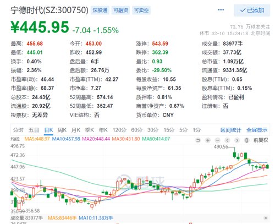Screen dimensions: 275x224
Task: Click the 均线 moving average label
Action: click(15, 139)
